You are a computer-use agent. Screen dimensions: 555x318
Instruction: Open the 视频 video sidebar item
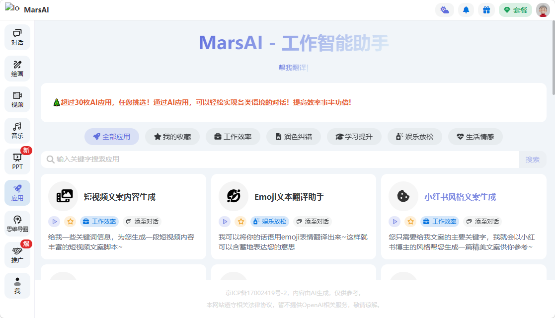point(17,99)
